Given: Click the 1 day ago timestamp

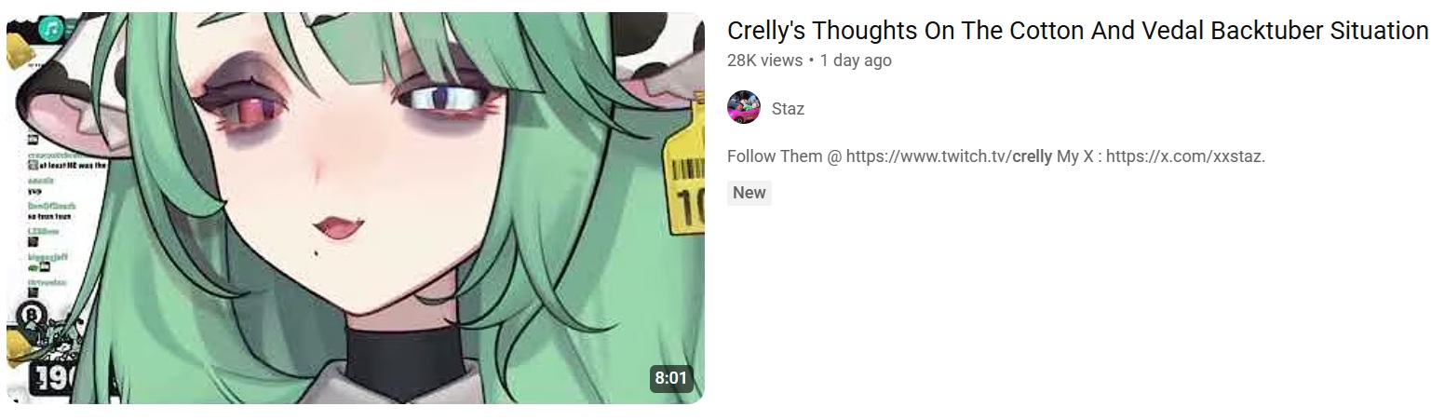Looking at the screenshot, I should [x=856, y=61].
